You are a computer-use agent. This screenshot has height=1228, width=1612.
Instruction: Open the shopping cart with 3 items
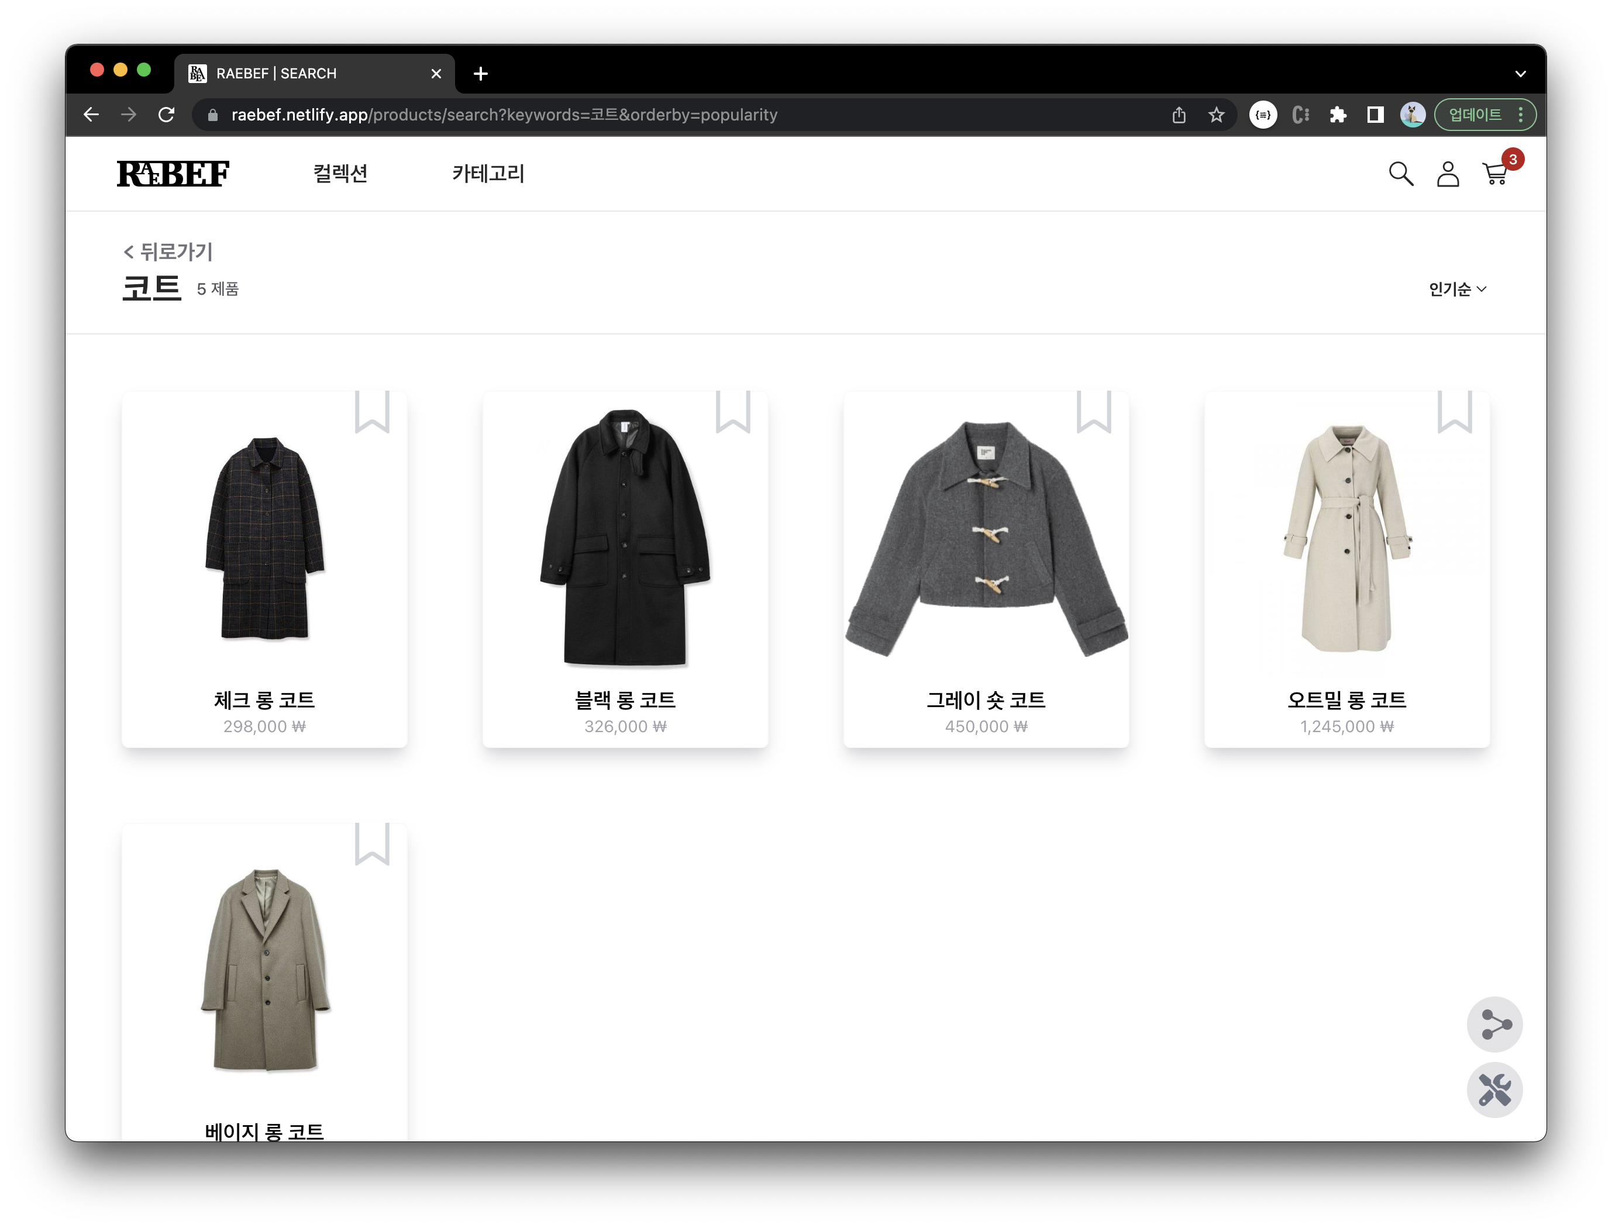1496,173
